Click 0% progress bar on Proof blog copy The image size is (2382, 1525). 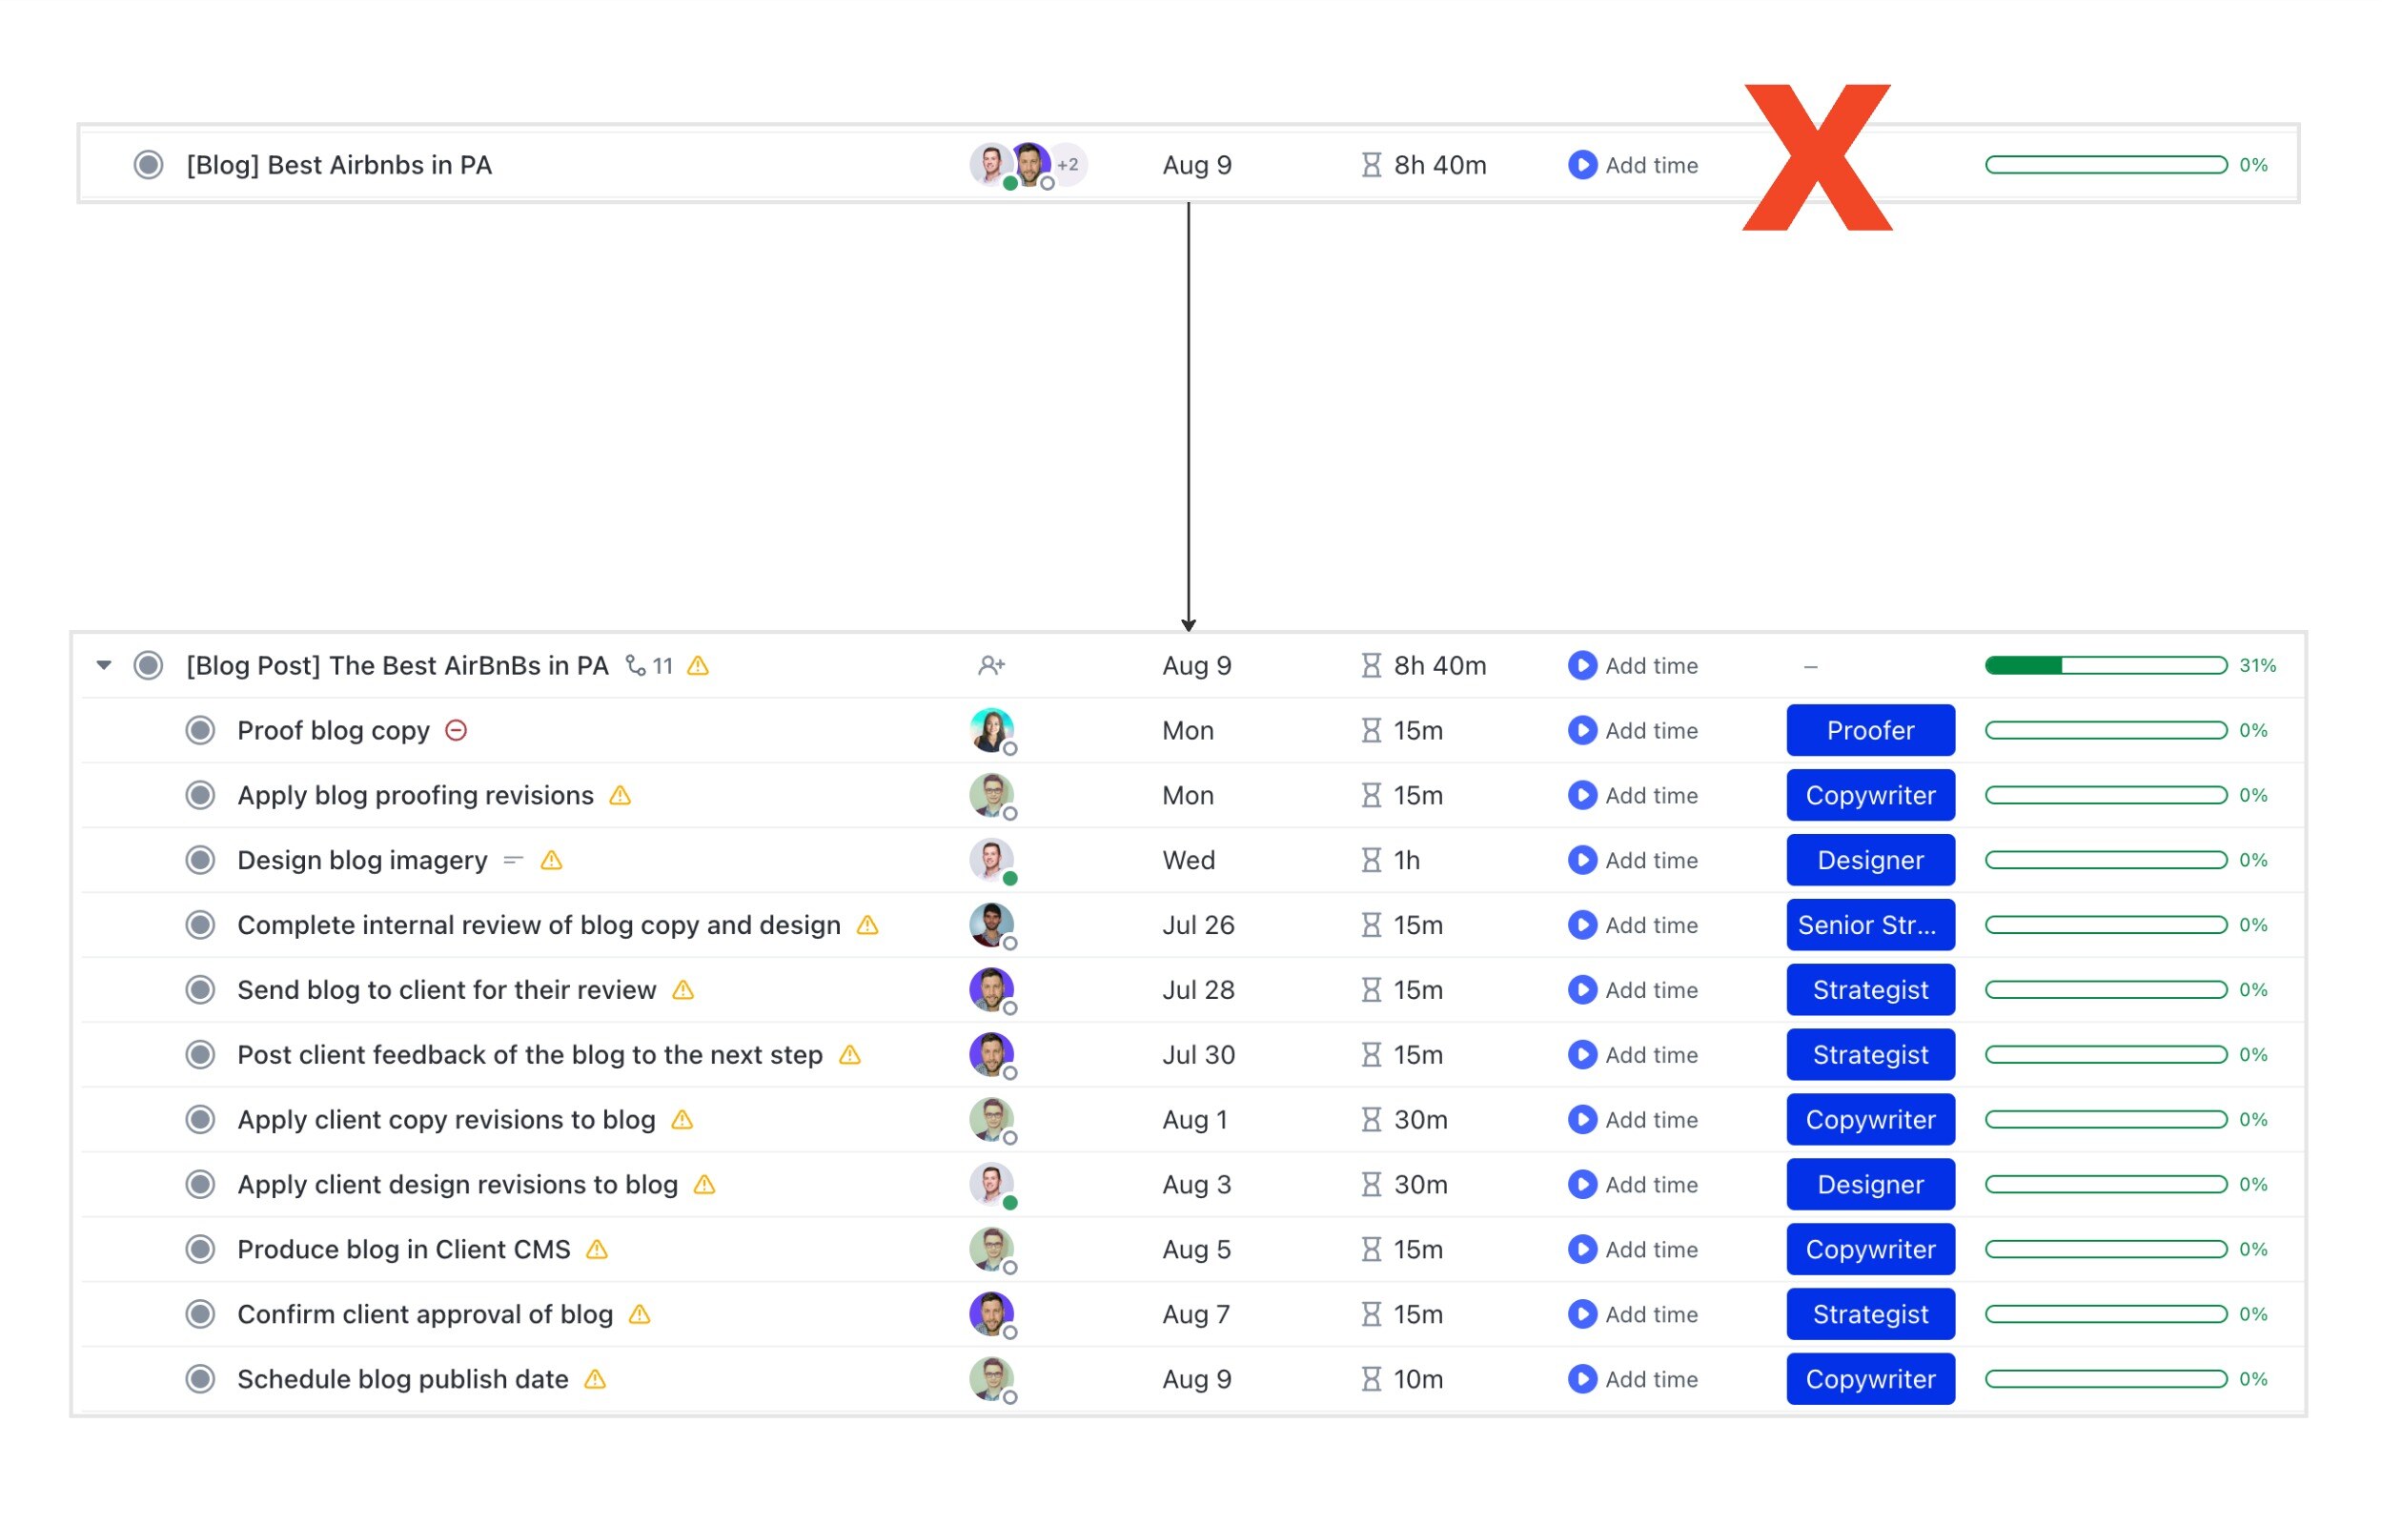tap(2106, 731)
